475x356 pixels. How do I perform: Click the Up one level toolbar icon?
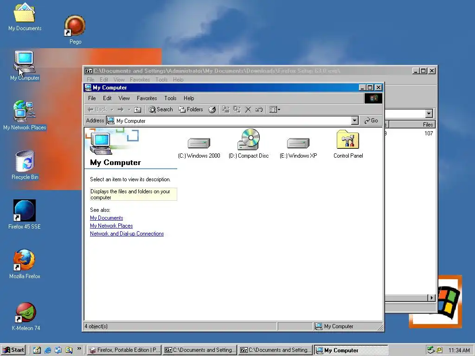point(137,109)
